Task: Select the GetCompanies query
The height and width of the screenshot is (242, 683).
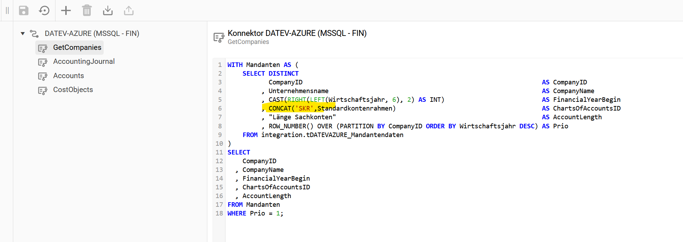Action: coord(77,47)
